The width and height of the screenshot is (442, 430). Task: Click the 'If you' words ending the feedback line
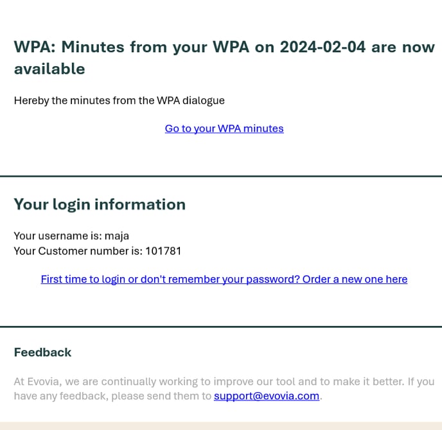(421, 382)
